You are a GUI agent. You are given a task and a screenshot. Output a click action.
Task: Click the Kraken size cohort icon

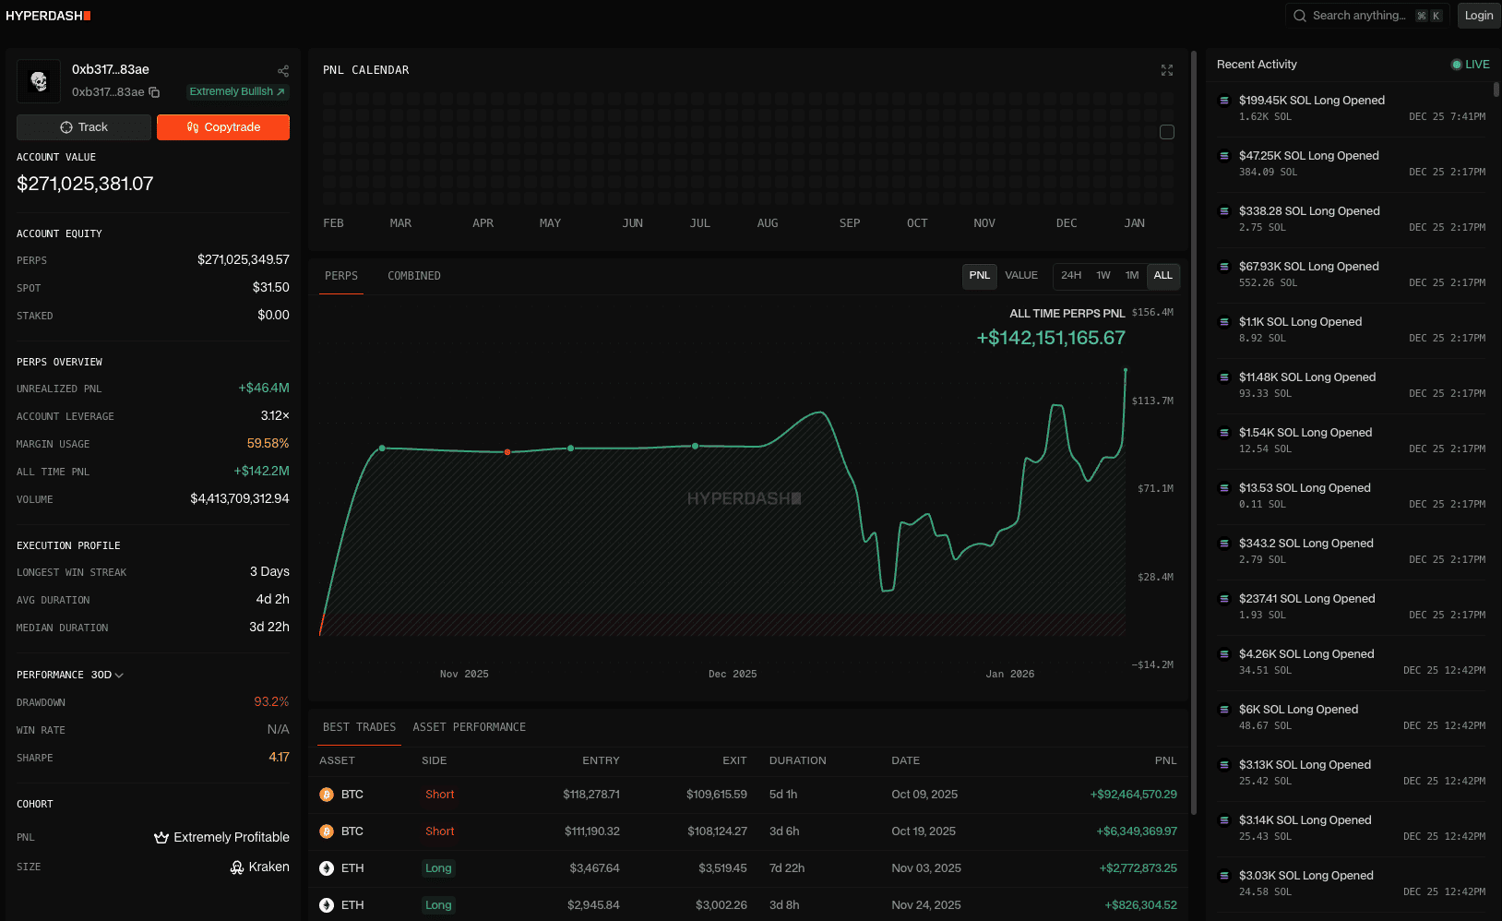click(x=237, y=867)
